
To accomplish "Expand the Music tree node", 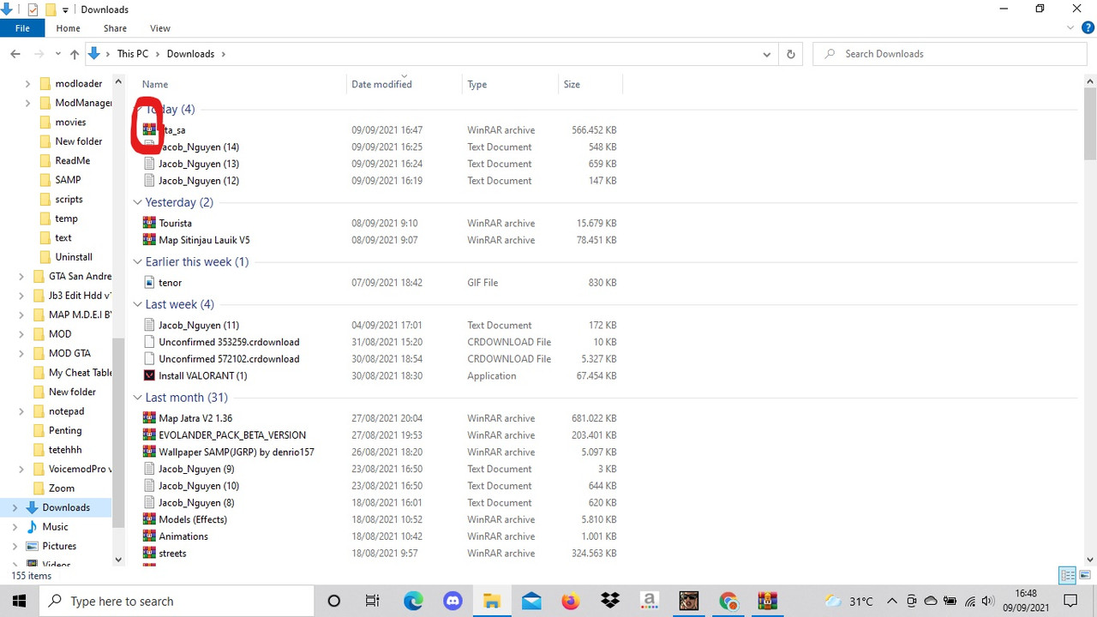I will click(x=15, y=527).
